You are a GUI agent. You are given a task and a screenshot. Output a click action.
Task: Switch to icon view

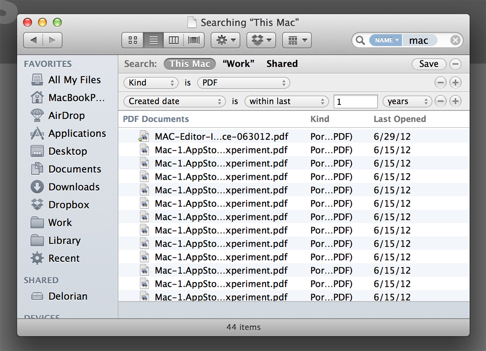point(133,40)
